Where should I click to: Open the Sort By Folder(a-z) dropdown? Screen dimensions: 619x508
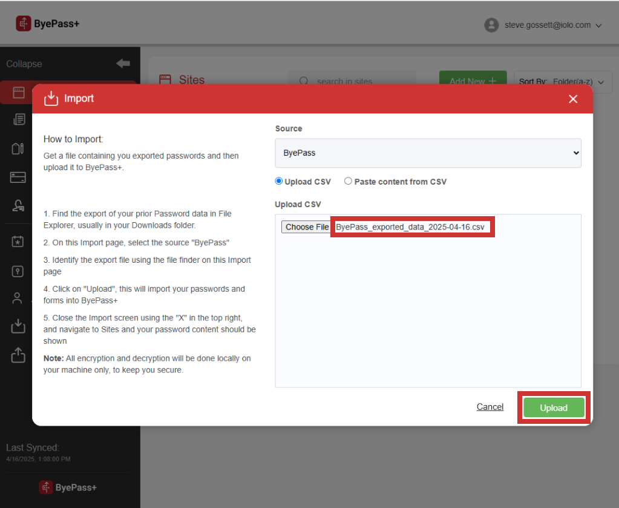point(563,82)
